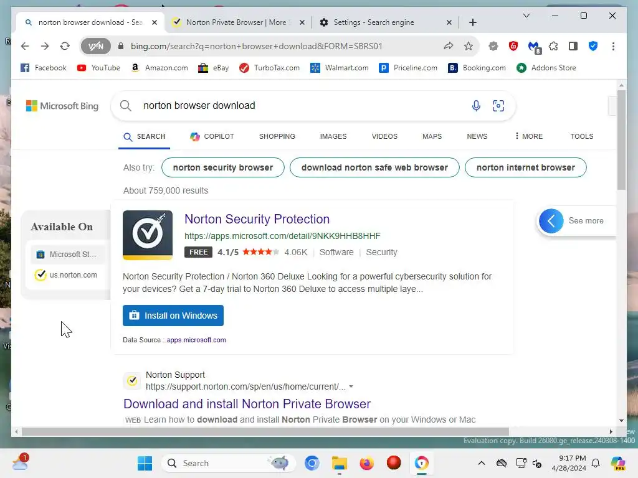The height and width of the screenshot is (478, 638).
Task: Bookmark this page with the star icon
Action: [x=469, y=46]
